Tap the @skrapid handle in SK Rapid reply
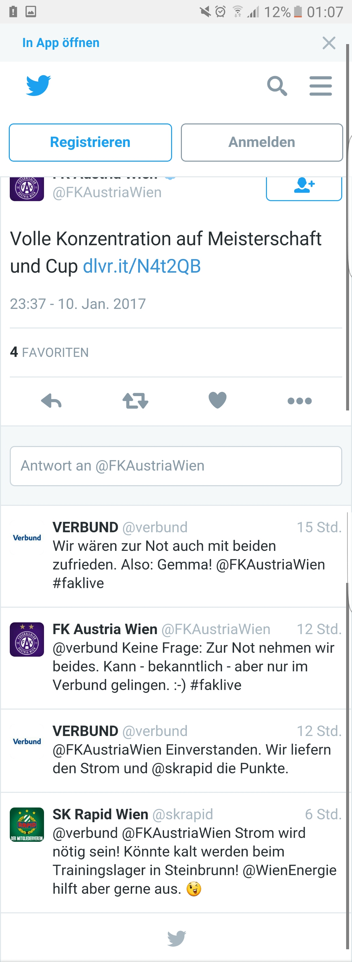Viewport: 352px width, 962px height. click(183, 814)
